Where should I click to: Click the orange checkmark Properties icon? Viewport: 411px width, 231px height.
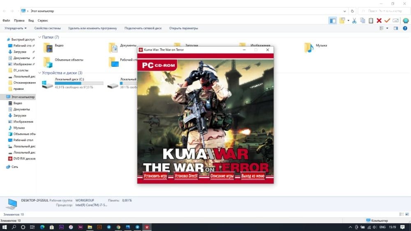(387, 21)
